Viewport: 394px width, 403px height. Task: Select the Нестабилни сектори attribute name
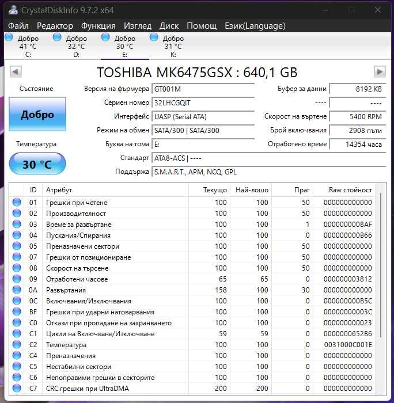pos(78,367)
